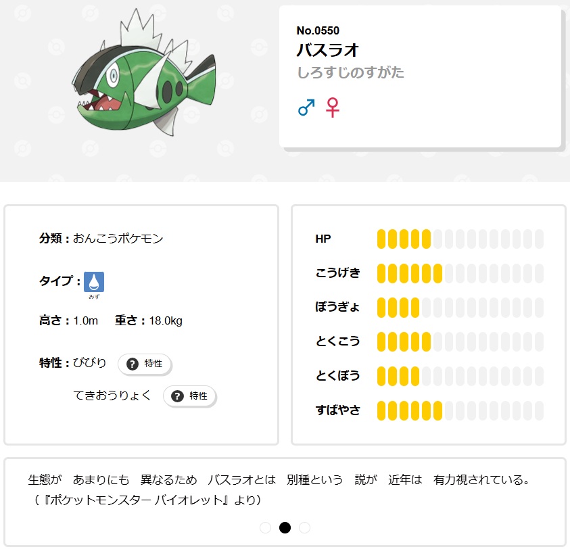570x549 pixels.
Task: Click the しろすじのすがた form label
Action: click(350, 72)
